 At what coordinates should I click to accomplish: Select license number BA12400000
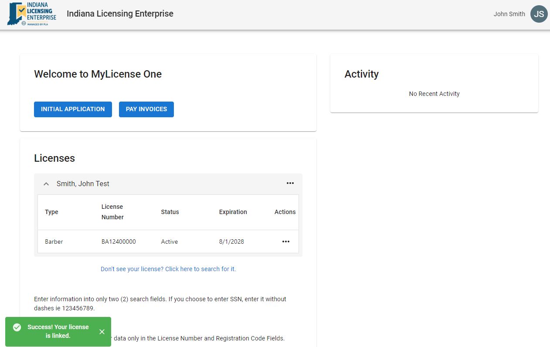(119, 242)
